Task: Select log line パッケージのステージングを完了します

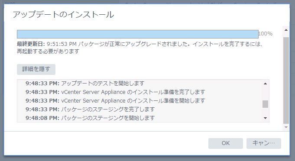Action: click(90, 109)
